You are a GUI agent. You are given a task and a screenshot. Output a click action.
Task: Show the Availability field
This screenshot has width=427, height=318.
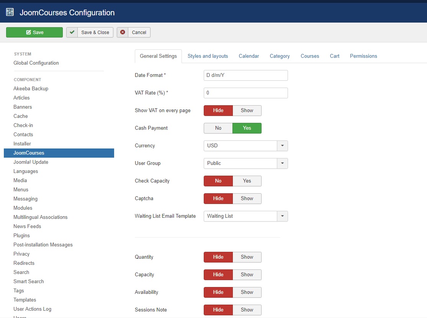point(247,292)
